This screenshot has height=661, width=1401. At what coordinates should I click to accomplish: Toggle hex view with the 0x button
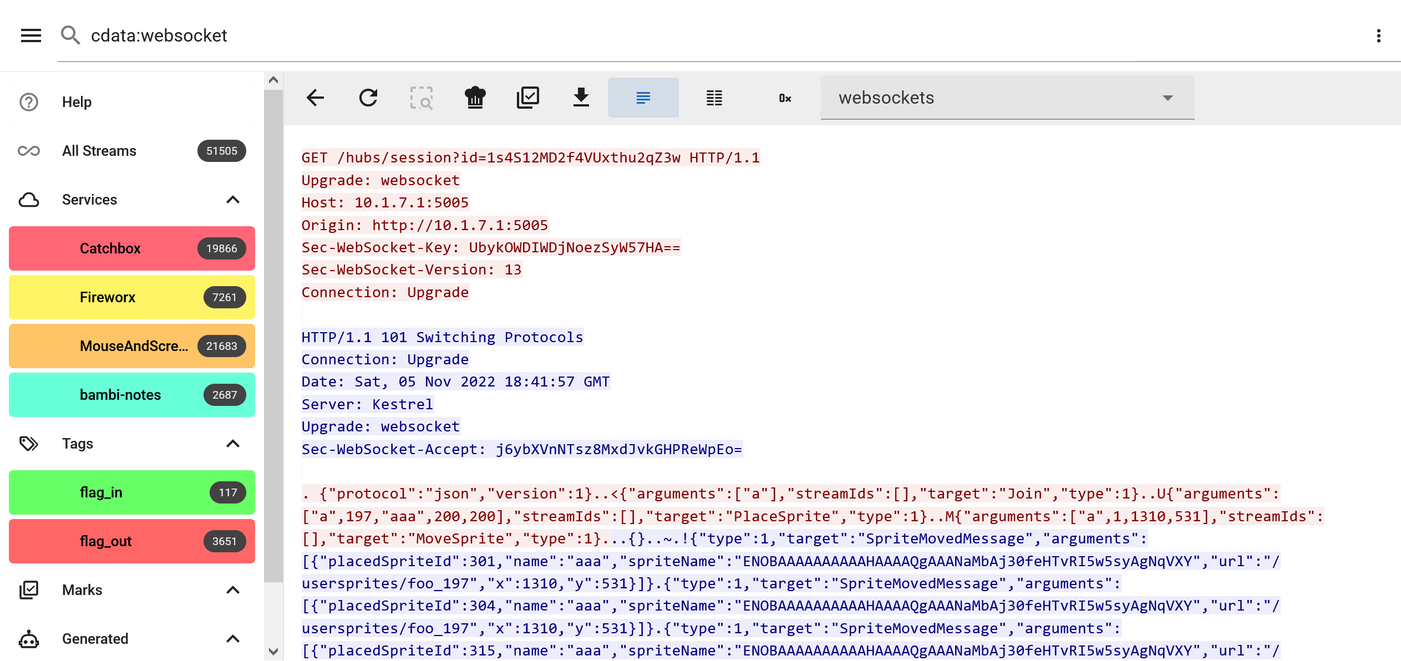(784, 98)
